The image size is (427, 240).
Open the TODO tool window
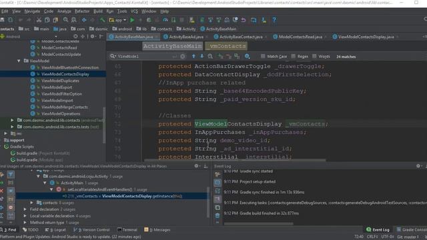pos(31,229)
